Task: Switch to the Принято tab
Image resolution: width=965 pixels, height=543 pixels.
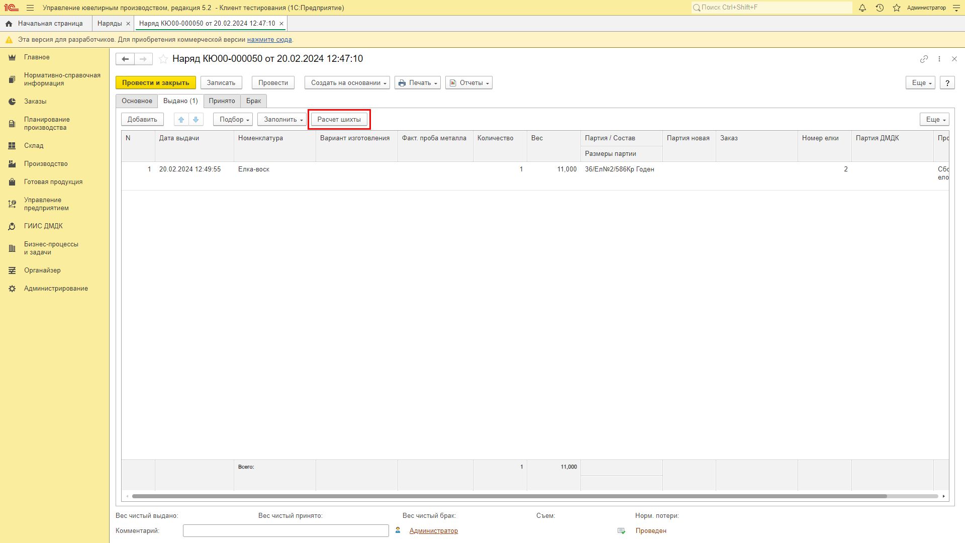Action: pyautogui.click(x=222, y=101)
